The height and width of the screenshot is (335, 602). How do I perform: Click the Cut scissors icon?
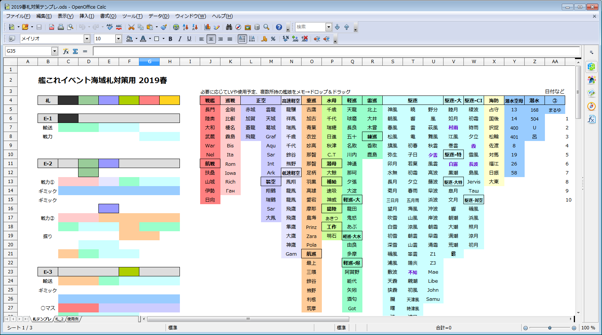[x=131, y=27]
